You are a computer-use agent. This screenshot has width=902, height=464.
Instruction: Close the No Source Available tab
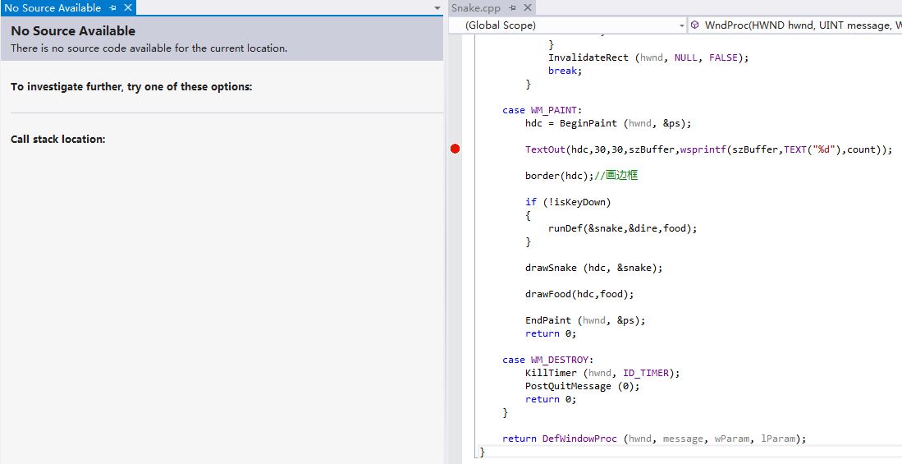tap(127, 7)
